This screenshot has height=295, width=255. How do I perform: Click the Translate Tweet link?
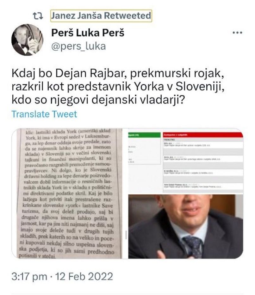[x=44, y=114]
